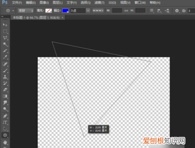
Task: Open the 视图(V) menu
Action: pyautogui.click(x=125, y=3)
